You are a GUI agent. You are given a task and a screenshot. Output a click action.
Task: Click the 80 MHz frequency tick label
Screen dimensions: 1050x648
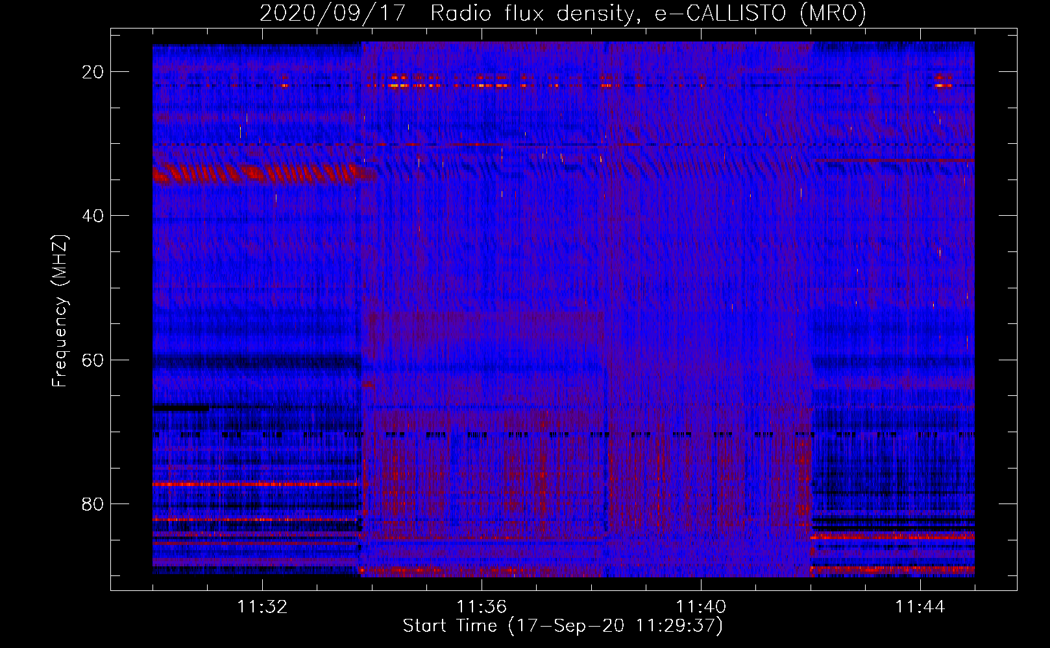tap(93, 504)
